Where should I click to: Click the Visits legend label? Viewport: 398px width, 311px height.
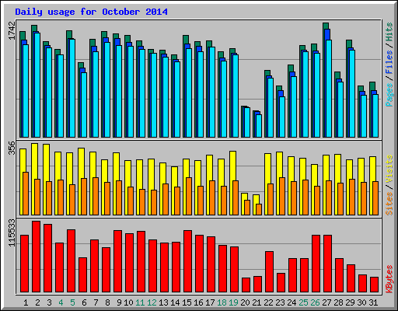pyautogui.click(x=389, y=169)
